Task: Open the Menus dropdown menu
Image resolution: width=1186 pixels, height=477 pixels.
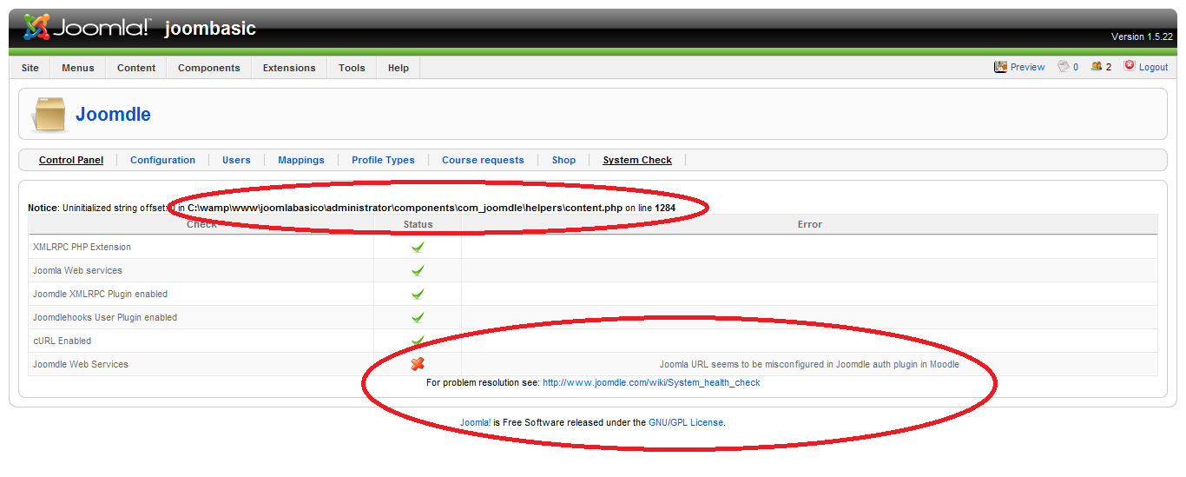Action: (78, 68)
